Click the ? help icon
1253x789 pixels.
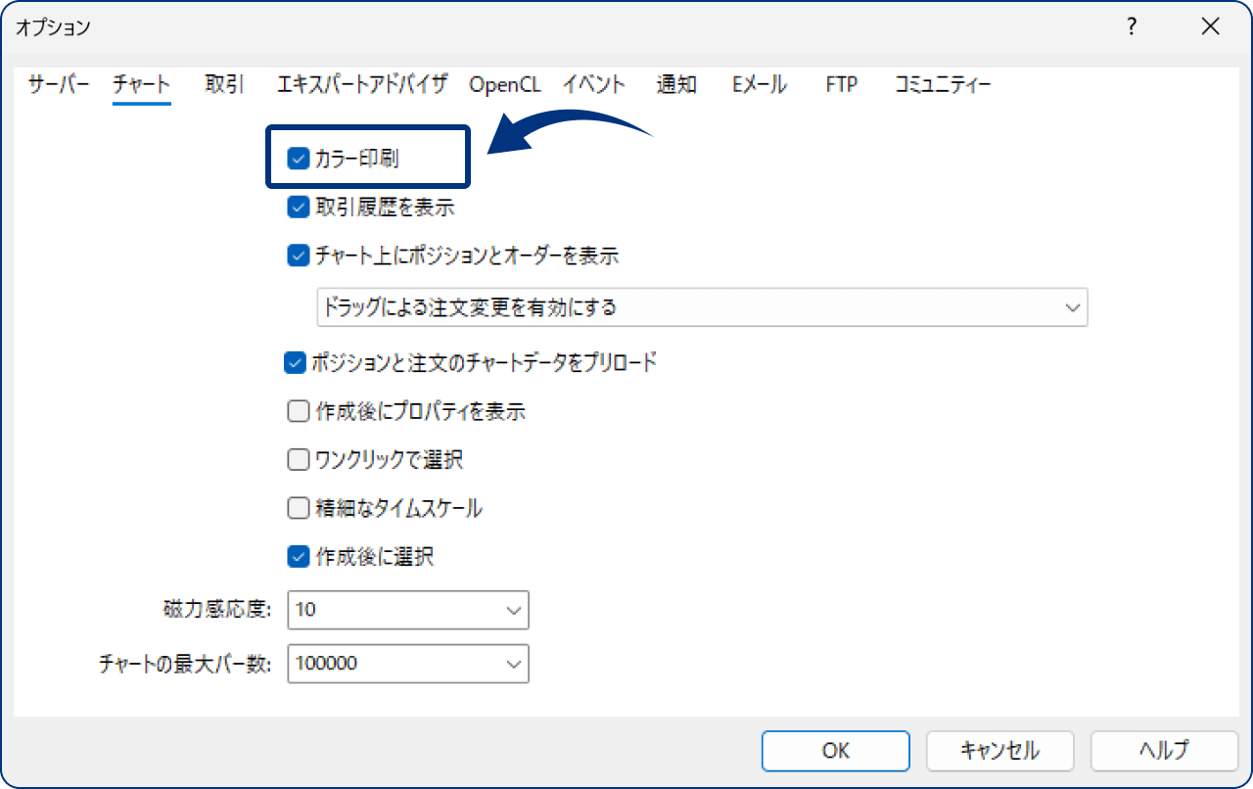1131,27
